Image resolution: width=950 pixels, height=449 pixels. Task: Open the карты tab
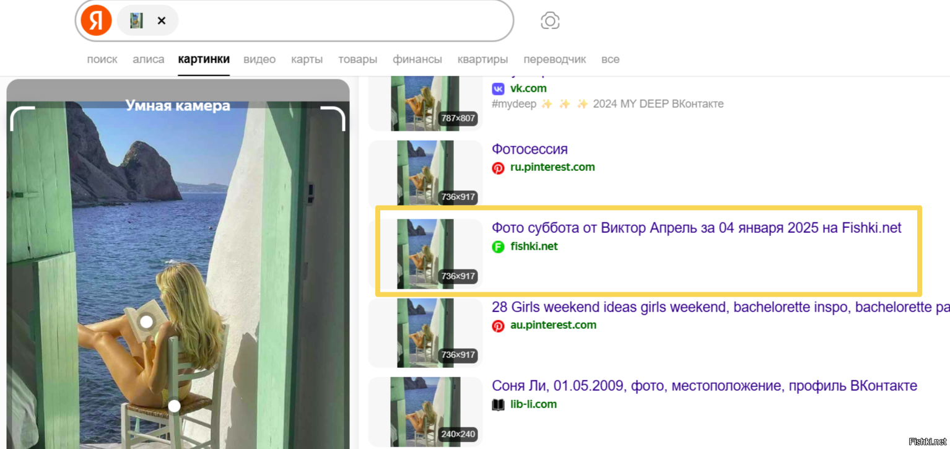pos(307,59)
